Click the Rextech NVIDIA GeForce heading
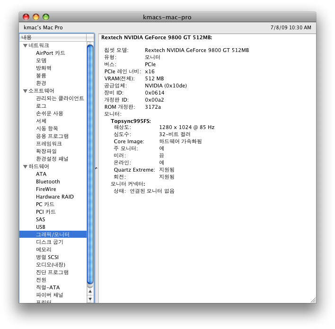Image resolution: width=335 pixels, height=329 pixels. 157,37
